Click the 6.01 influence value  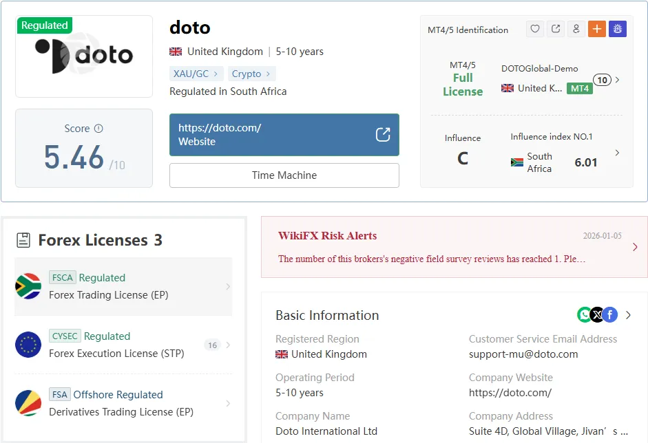point(585,162)
